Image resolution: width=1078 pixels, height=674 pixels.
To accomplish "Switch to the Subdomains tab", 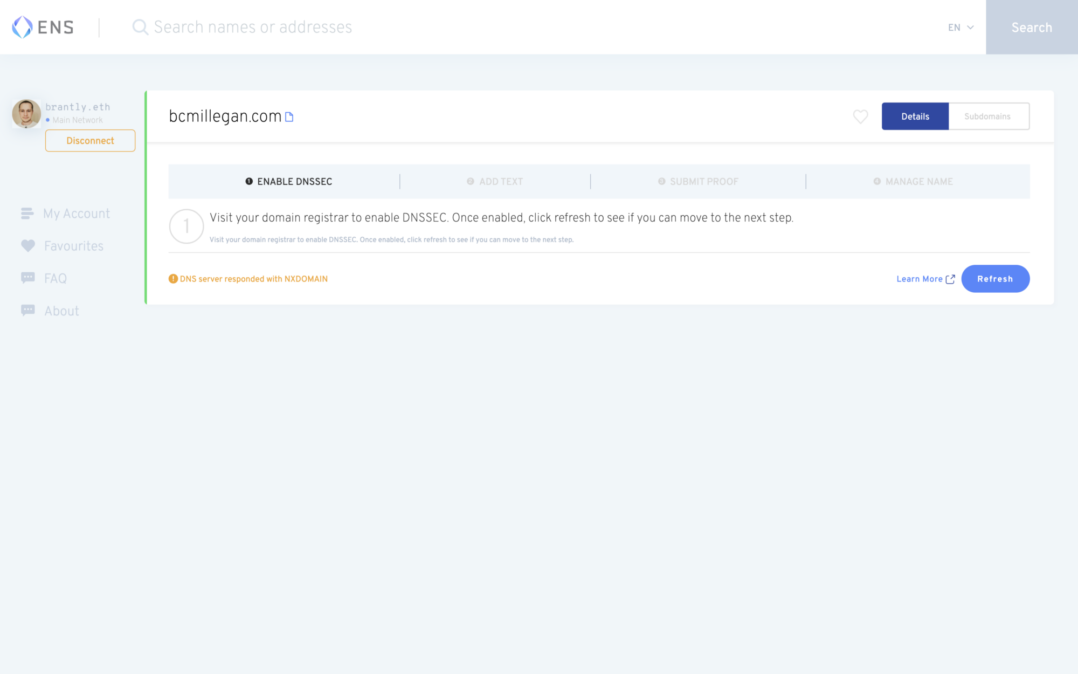I will tap(988, 116).
